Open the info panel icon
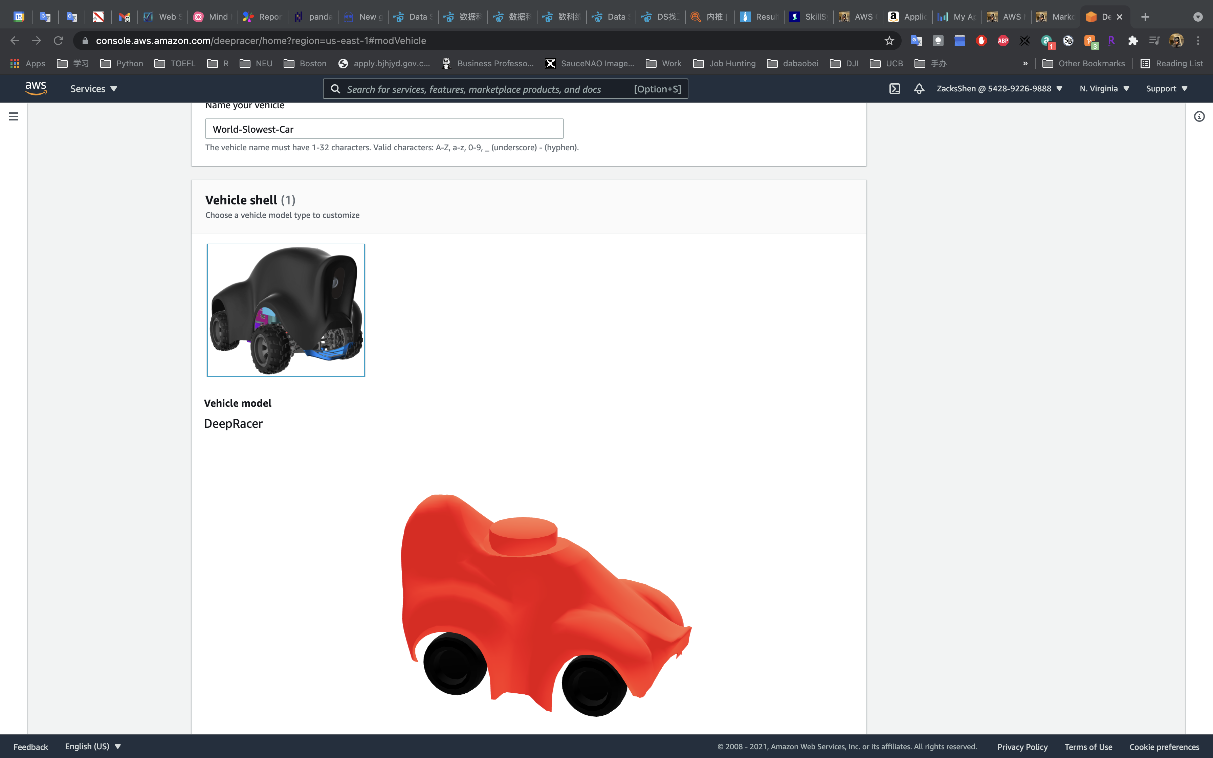 (1199, 116)
